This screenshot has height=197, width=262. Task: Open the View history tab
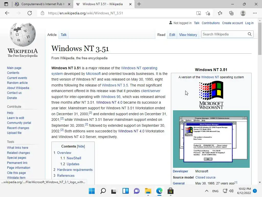(188, 35)
